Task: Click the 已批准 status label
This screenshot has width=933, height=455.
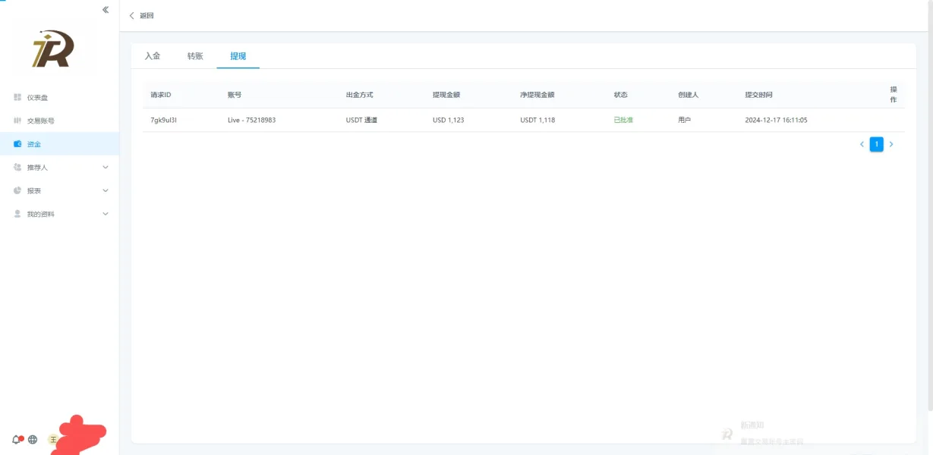Action: click(623, 120)
